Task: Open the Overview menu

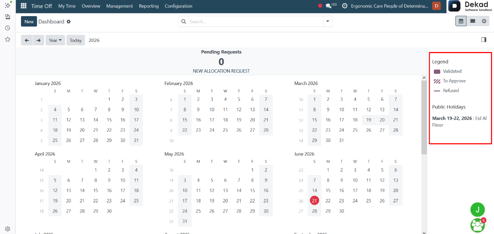Action: click(91, 6)
